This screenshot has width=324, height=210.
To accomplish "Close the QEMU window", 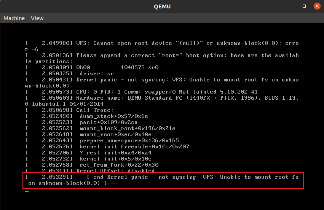I will point(317,6).
